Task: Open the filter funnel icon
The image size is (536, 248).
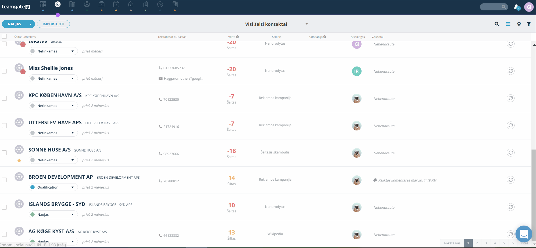Action: click(x=529, y=24)
